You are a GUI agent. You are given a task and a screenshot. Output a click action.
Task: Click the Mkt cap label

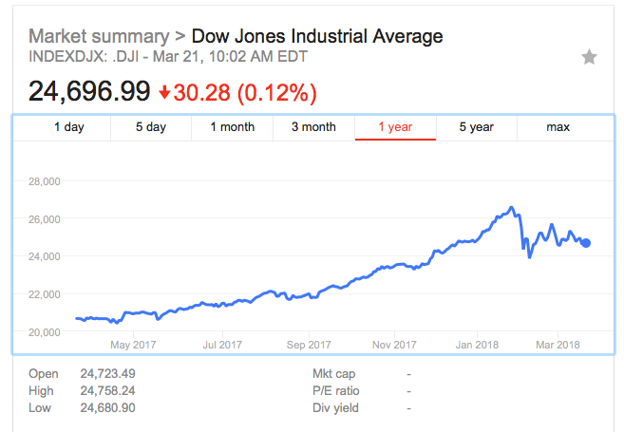coord(335,373)
